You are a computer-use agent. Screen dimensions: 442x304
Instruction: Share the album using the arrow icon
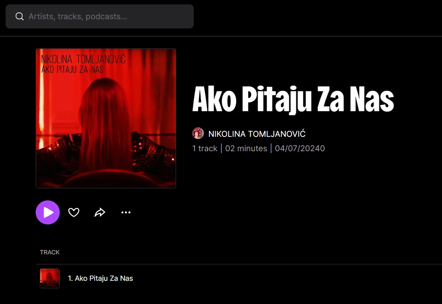[100, 212]
